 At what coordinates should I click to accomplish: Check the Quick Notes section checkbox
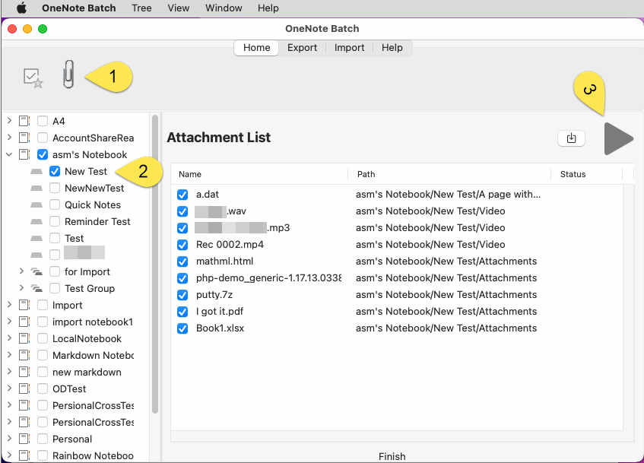(x=55, y=205)
